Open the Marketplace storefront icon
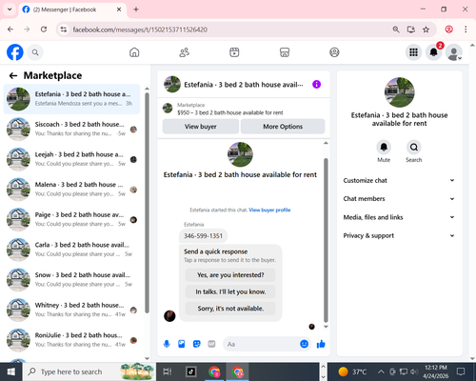Screen dimensions: 476x381 (285, 52)
